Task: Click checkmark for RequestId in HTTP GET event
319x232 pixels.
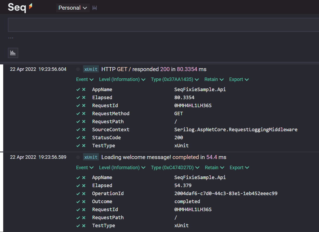Action: (78, 105)
